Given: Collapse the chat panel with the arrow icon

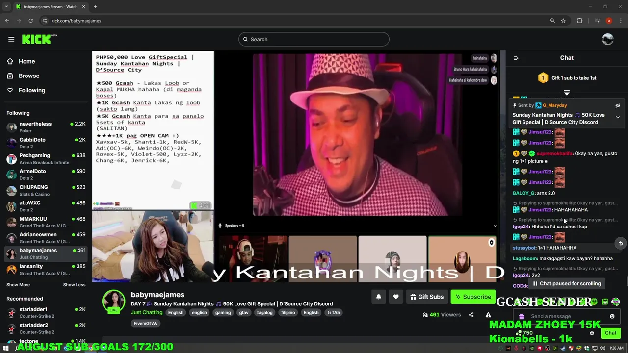Looking at the screenshot, I should click(516, 58).
